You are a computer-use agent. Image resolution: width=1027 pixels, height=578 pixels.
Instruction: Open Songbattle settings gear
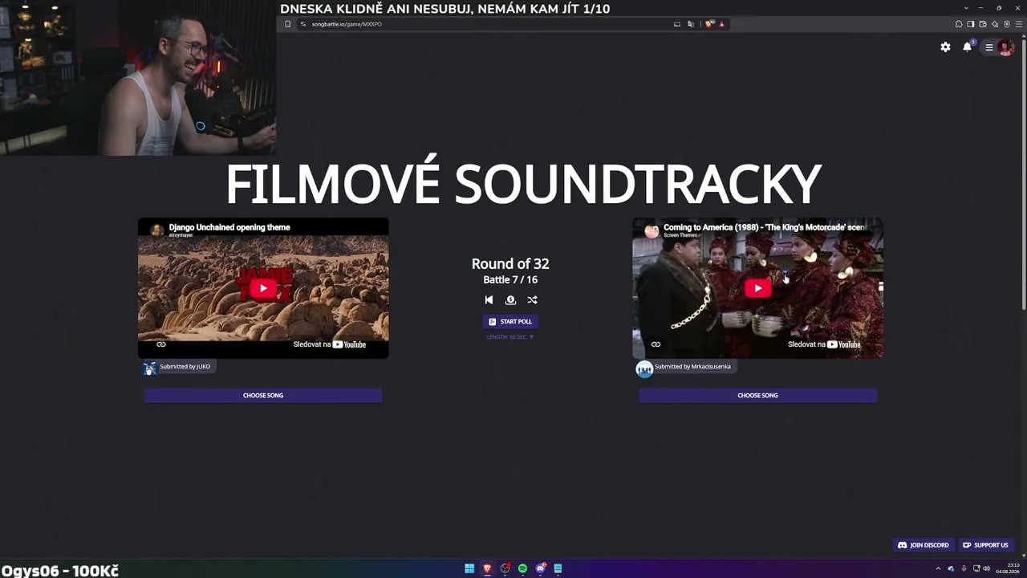945,47
